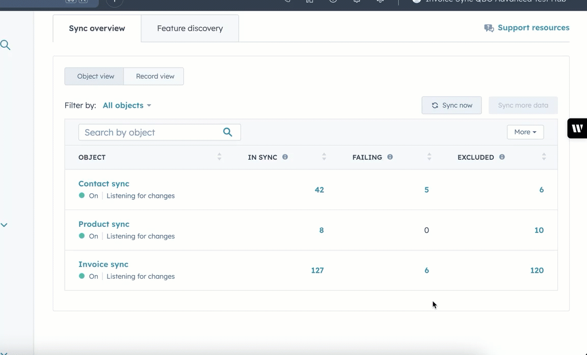Click the "Filter by:" label
The image size is (587, 355).
[x=80, y=105]
